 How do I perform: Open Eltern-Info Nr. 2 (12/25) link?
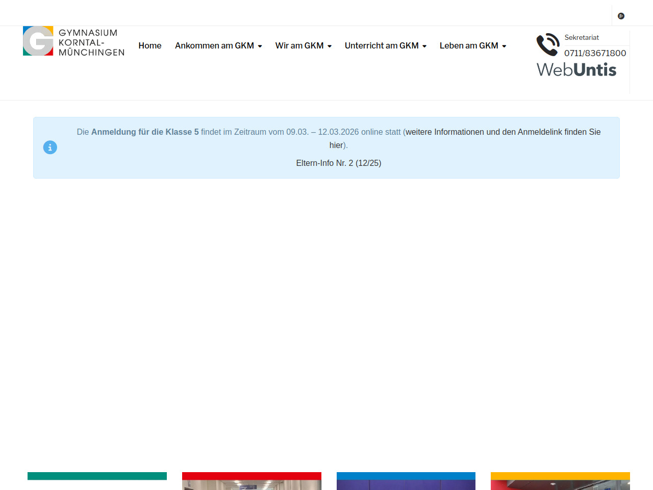pos(339,163)
